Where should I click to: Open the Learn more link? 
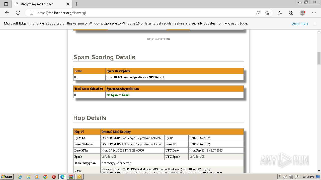(300, 23)
